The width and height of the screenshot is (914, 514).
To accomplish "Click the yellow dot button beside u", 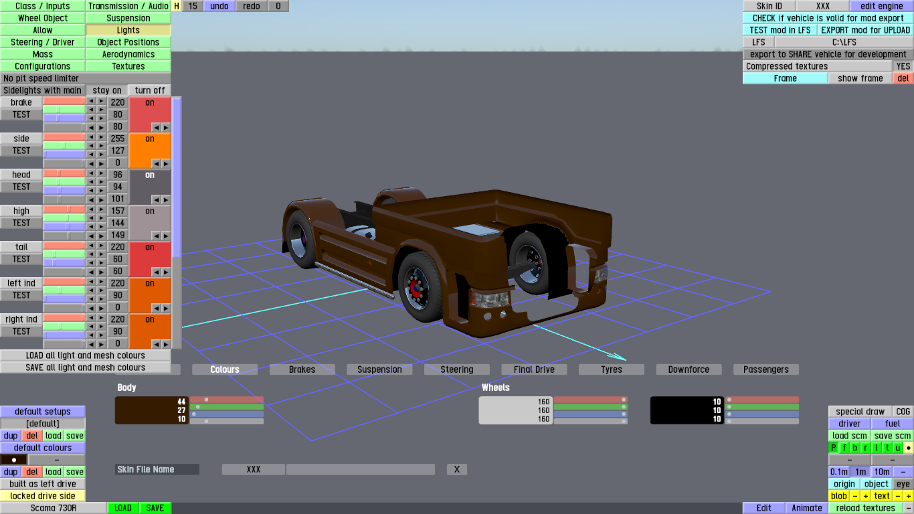I will coord(909,448).
